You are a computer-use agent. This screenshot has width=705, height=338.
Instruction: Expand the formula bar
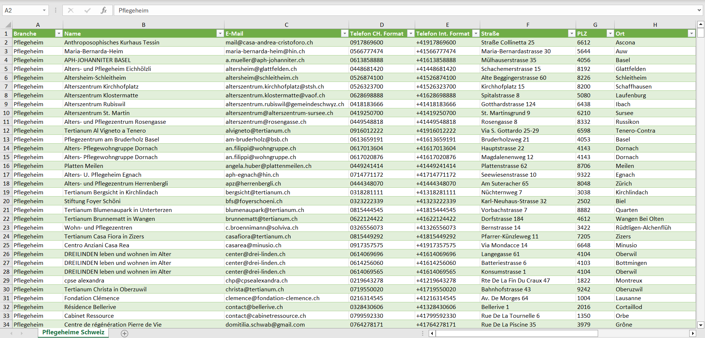coord(699,10)
